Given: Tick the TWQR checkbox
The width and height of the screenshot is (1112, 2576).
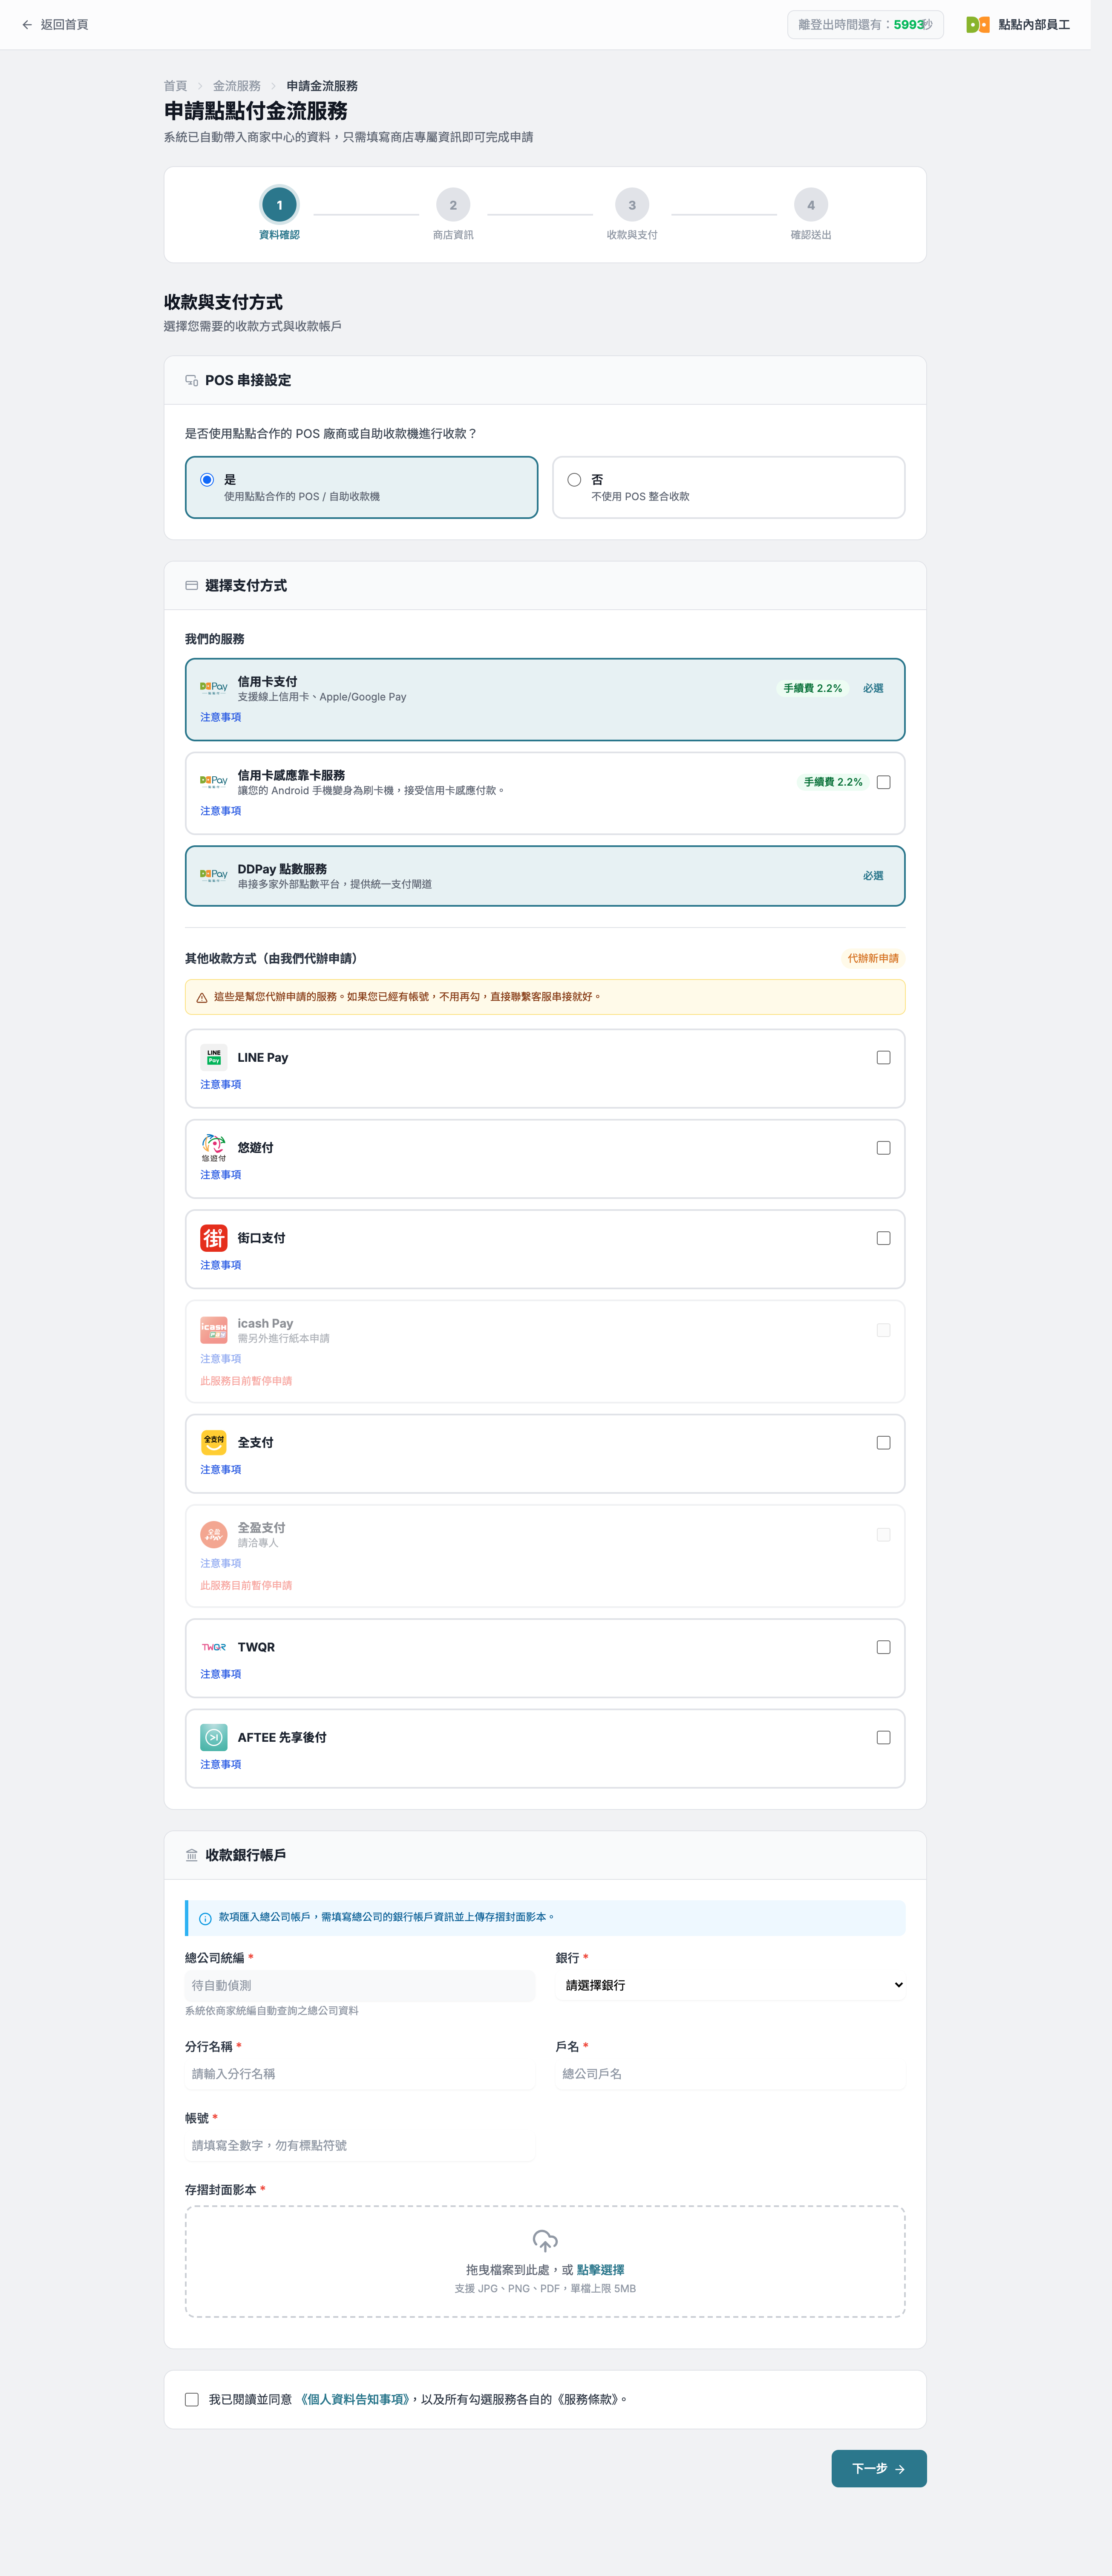Looking at the screenshot, I should click(x=883, y=1647).
